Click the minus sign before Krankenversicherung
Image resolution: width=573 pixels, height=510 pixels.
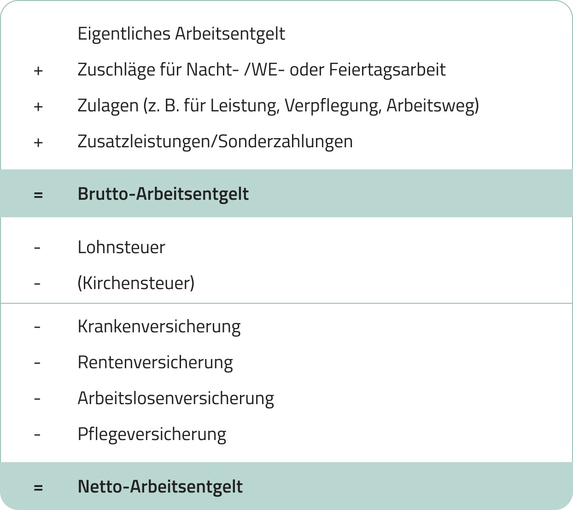pos(37,327)
